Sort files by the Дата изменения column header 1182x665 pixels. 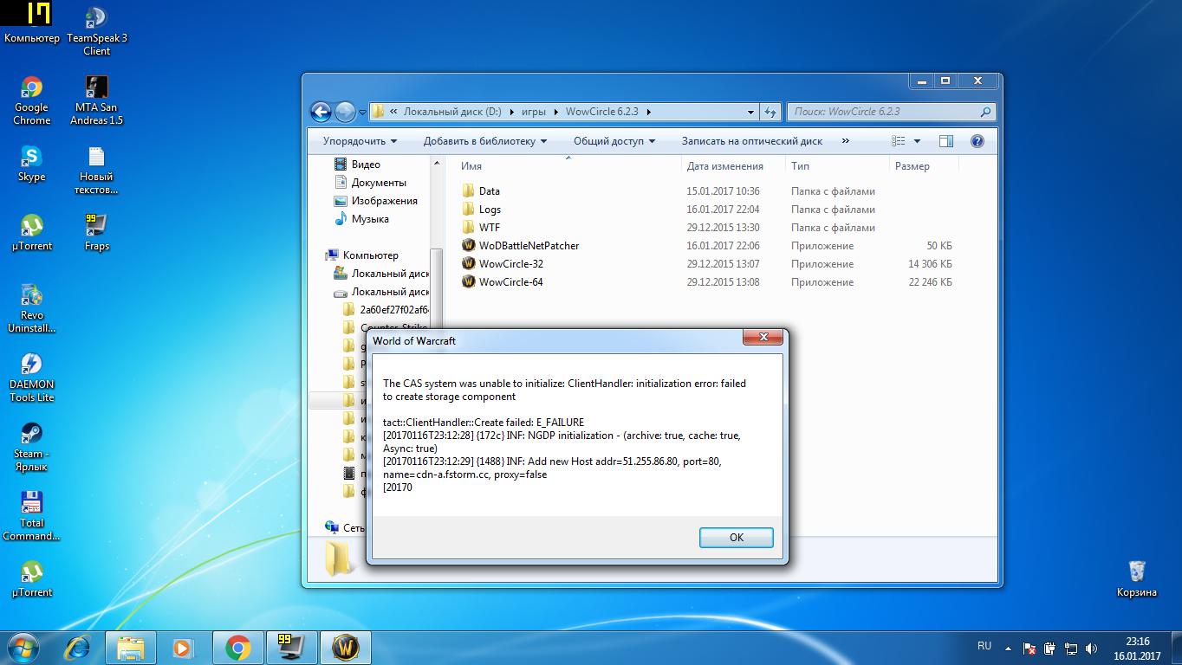pos(724,166)
